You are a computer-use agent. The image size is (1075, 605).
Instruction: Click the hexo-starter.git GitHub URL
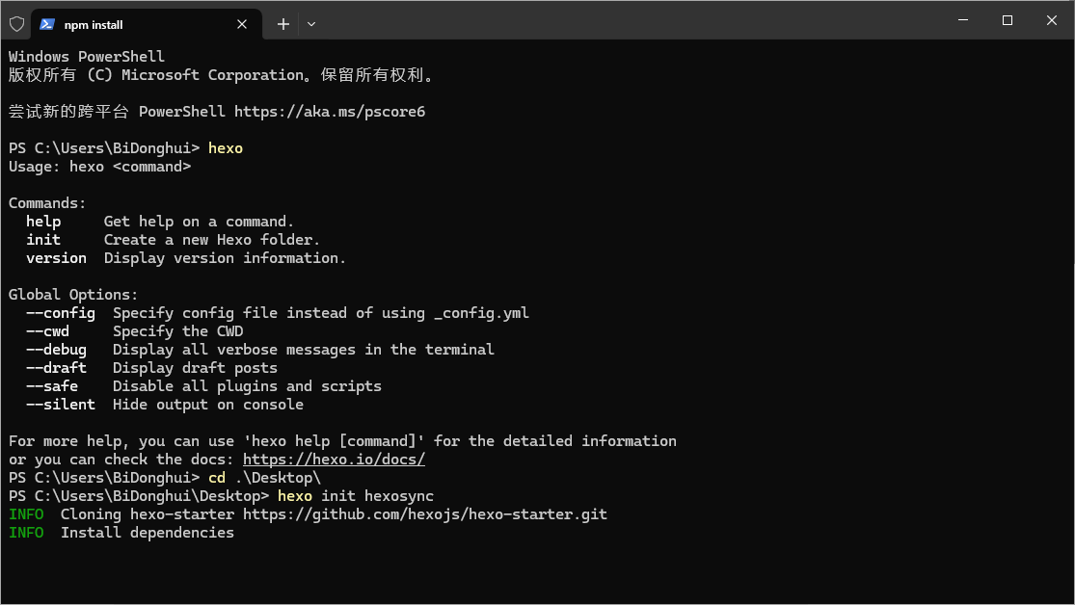[x=424, y=514]
